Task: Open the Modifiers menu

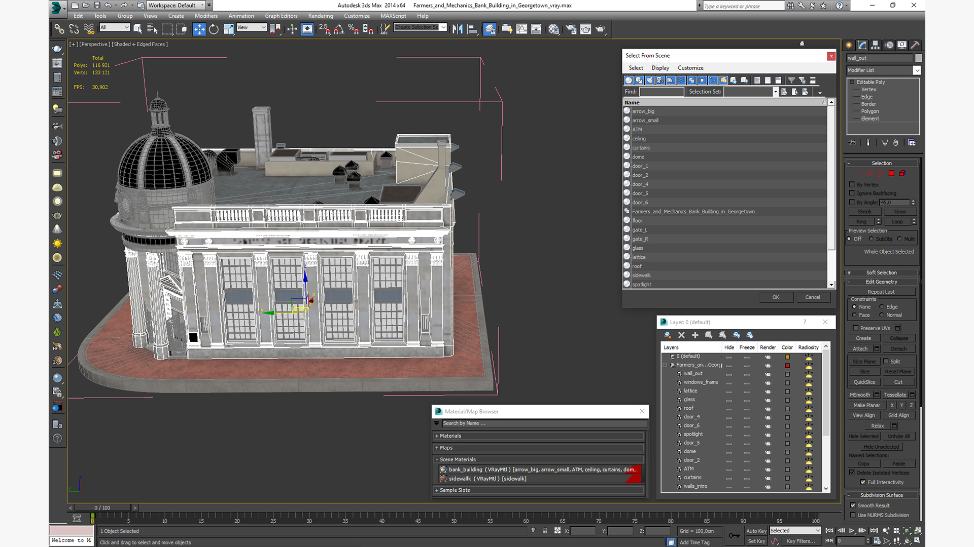Action: tap(206, 16)
